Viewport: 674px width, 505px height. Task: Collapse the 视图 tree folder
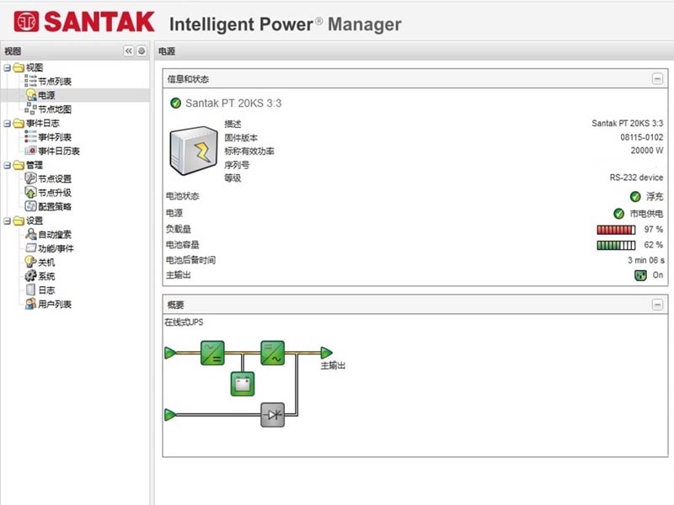coord(8,67)
